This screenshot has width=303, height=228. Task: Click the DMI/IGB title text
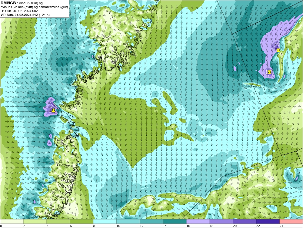pyautogui.click(x=8, y=3)
